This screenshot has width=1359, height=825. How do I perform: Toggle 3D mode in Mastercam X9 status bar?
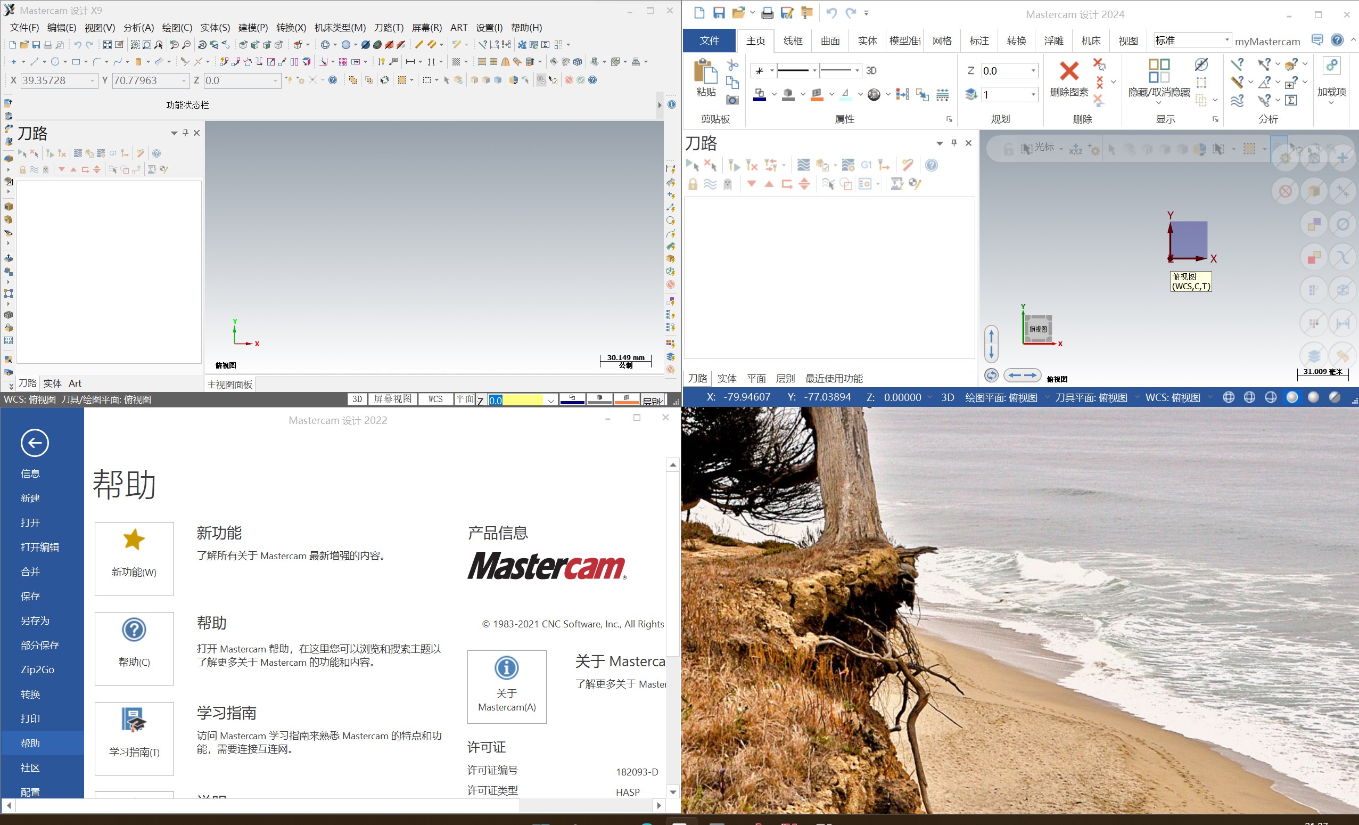point(357,399)
